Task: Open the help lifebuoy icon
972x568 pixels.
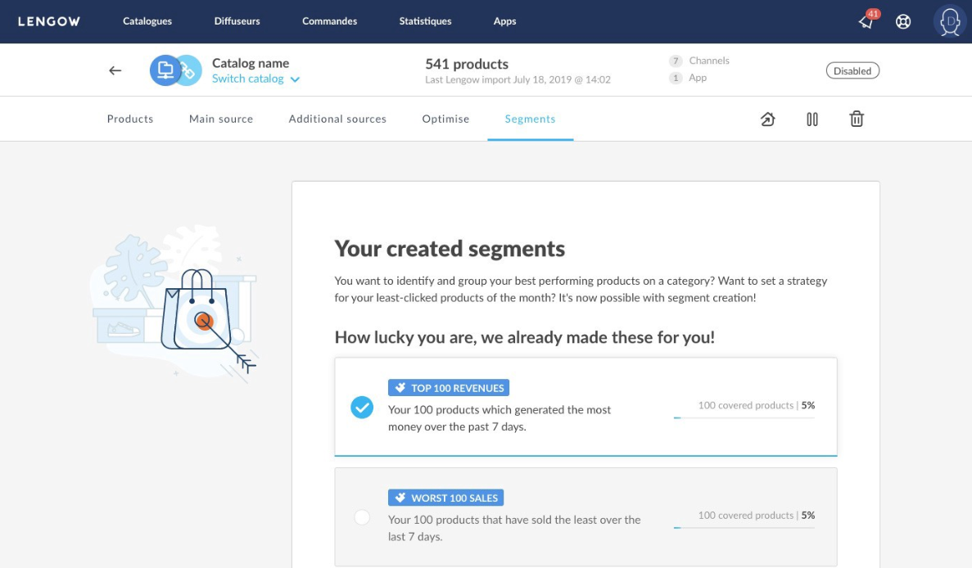Action: coord(903,22)
